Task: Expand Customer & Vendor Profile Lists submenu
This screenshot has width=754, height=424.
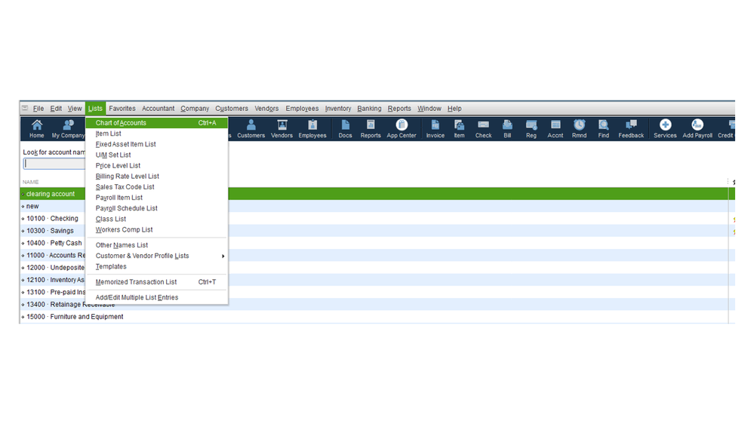Action: coord(157,256)
